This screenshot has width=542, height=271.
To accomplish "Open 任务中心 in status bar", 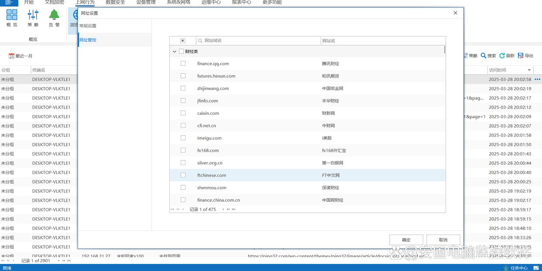I will pyautogui.click(x=506, y=268).
